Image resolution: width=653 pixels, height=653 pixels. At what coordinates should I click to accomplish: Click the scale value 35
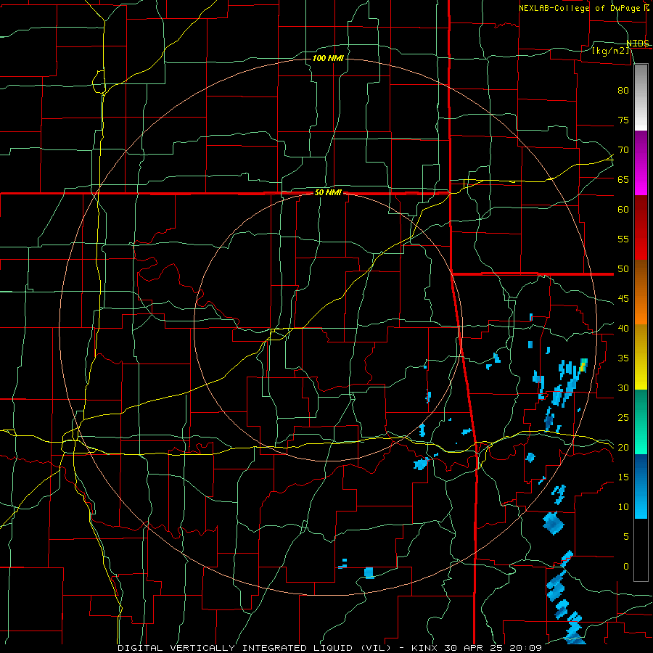[x=623, y=358]
